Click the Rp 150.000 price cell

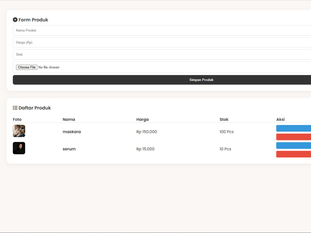[x=146, y=132]
